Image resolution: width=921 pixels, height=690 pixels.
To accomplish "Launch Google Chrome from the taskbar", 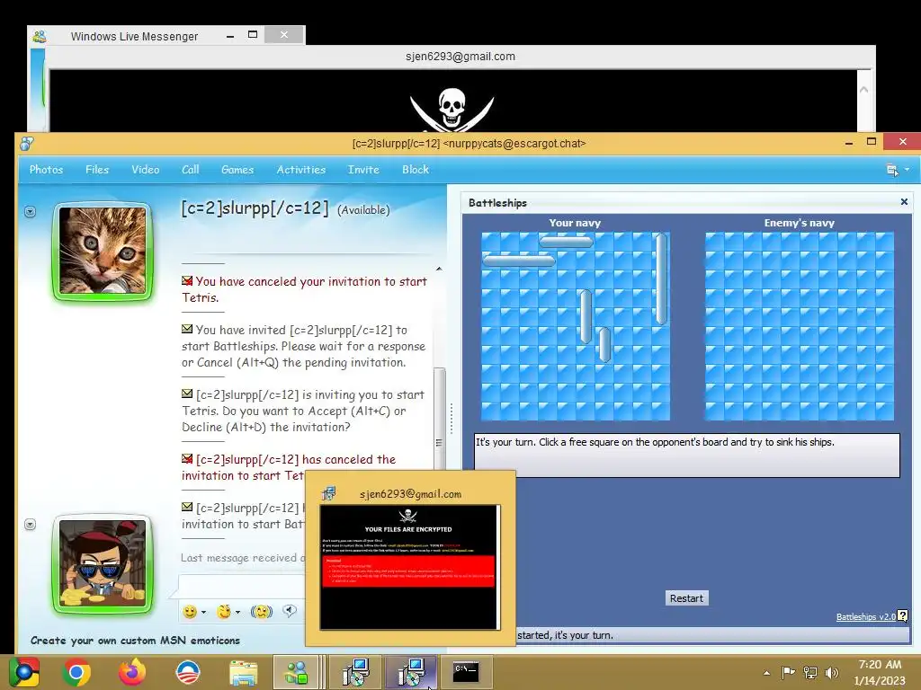I will pyautogui.click(x=76, y=672).
